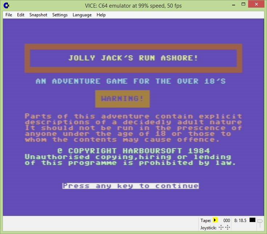Maximize the VICE emulator window
This screenshot has height=234, width=267.
point(243,4)
